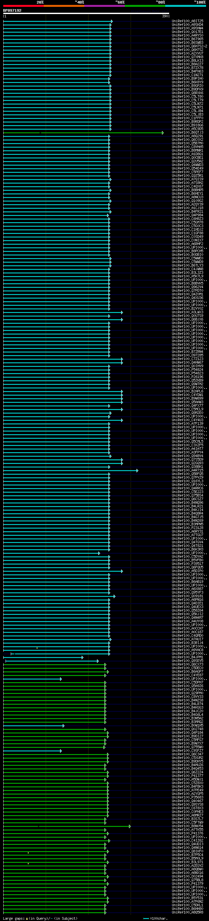The height and width of the screenshot is (921, 209).
Task: Select label UniRef100_B2APL6
Action: 187,391
